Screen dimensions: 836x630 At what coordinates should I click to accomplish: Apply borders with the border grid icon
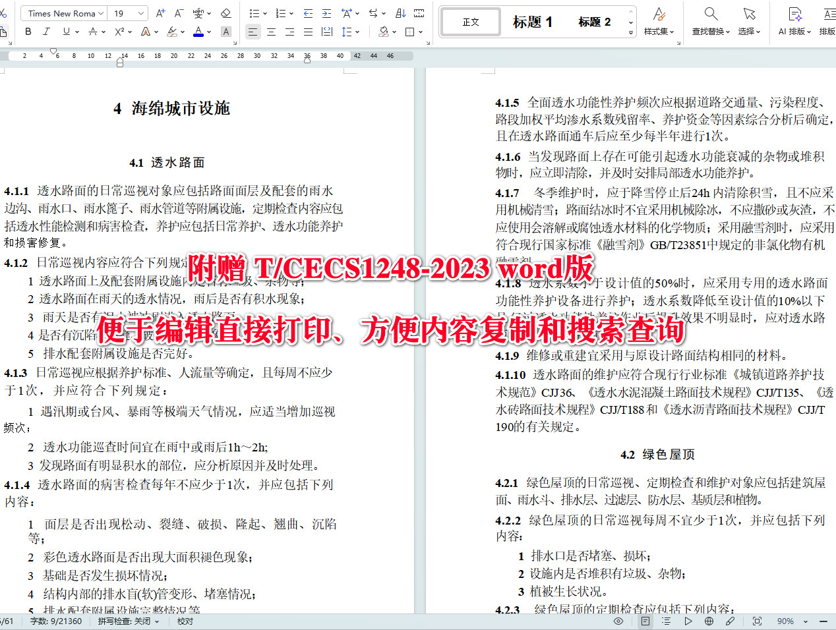[410, 32]
